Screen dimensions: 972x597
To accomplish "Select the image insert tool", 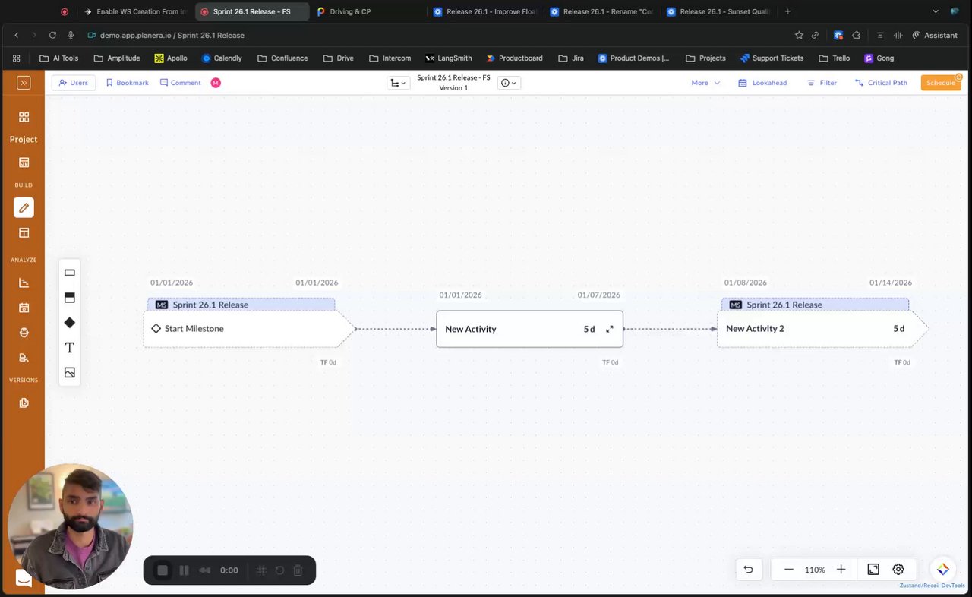I will click(x=70, y=373).
